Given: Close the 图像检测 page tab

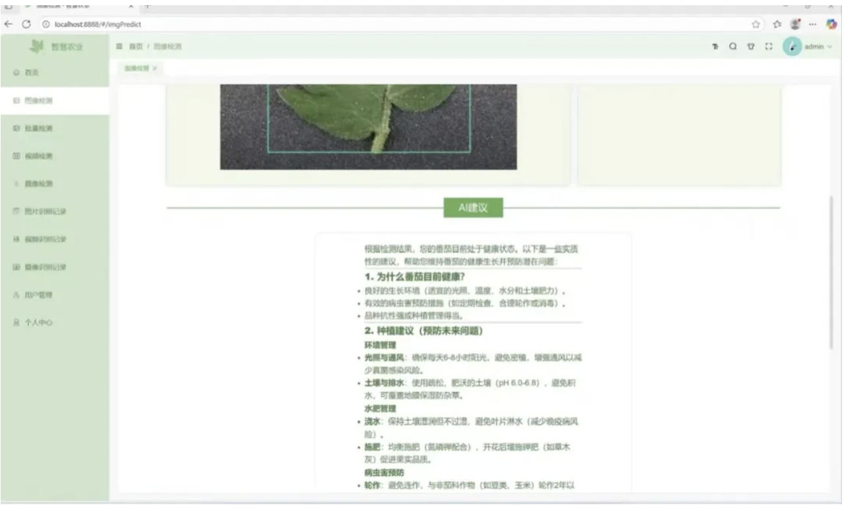Looking at the screenshot, I should (x=155, y=68).
